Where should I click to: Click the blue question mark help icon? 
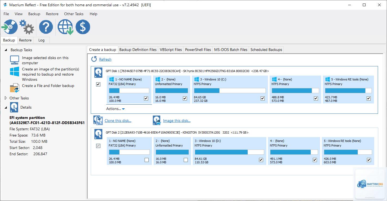click(46, 27)
